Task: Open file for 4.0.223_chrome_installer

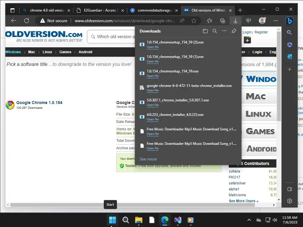Action: click(153, 119)
